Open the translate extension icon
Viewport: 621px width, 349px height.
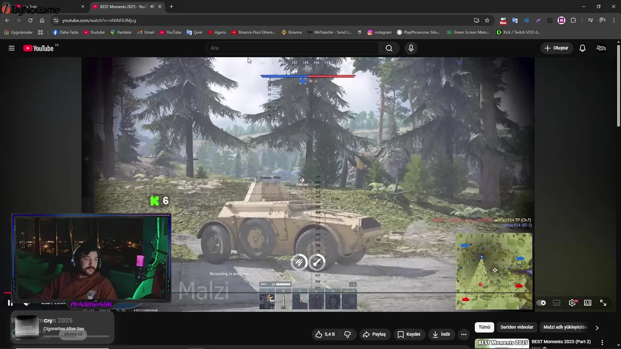515,20
